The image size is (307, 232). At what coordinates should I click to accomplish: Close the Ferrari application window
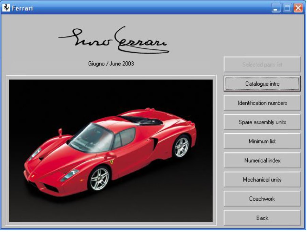pyautogui.click(x=298, y=8)
